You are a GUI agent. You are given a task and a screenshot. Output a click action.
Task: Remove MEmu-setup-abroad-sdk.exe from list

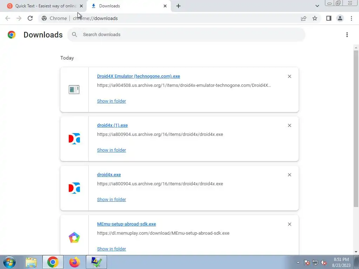coord(289,224)
